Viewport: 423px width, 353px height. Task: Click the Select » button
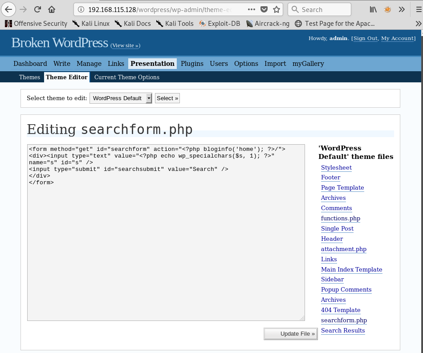click(167, 98)
